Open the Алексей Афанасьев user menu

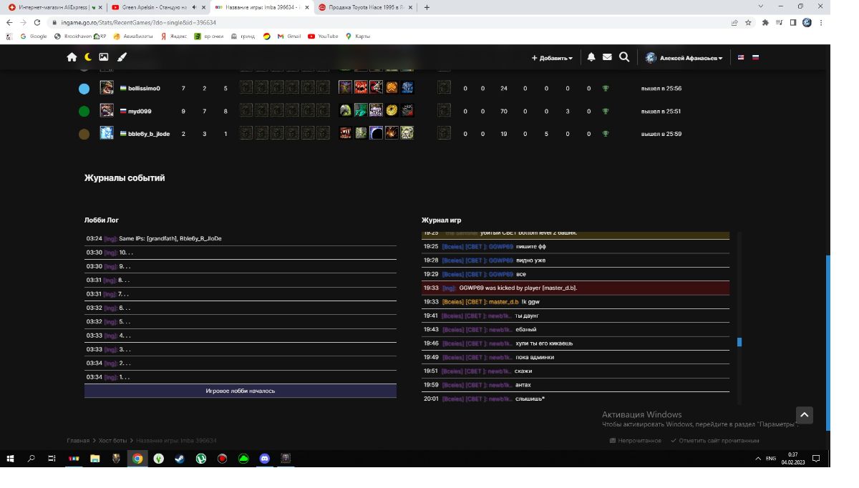[684, 58]
